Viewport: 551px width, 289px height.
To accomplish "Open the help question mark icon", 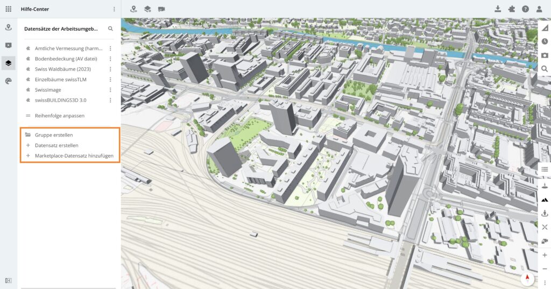I will point(525,9).
